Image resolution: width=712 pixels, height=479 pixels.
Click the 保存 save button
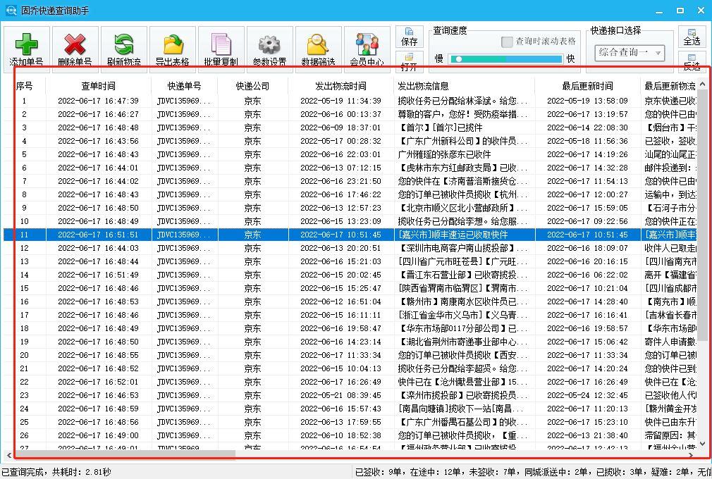coord(410,37)
